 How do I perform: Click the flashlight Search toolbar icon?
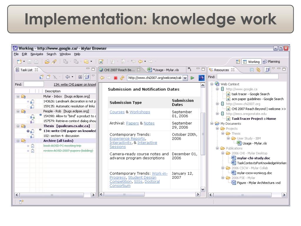tap(54, 62)
